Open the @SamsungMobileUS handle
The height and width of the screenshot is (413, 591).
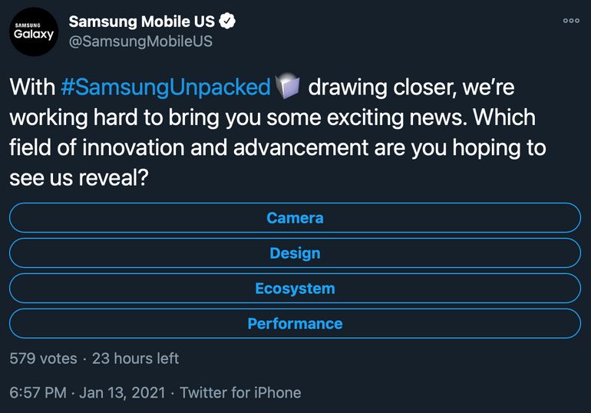[140, 41]
